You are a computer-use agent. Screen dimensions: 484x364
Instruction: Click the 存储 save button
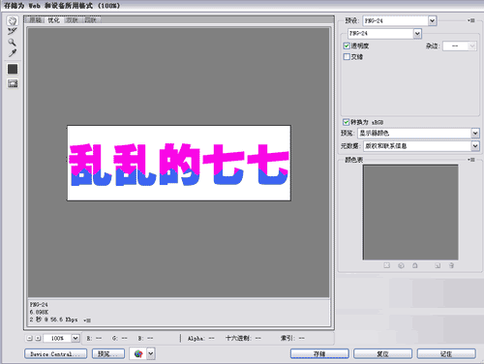[319, 354]
